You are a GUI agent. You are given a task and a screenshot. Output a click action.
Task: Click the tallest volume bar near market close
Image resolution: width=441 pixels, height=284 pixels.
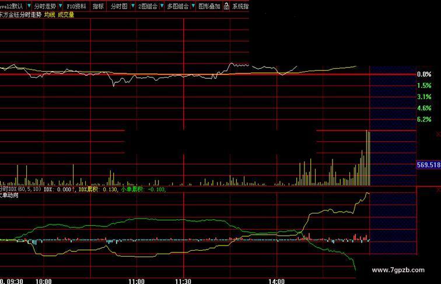(x=367, y=157)
